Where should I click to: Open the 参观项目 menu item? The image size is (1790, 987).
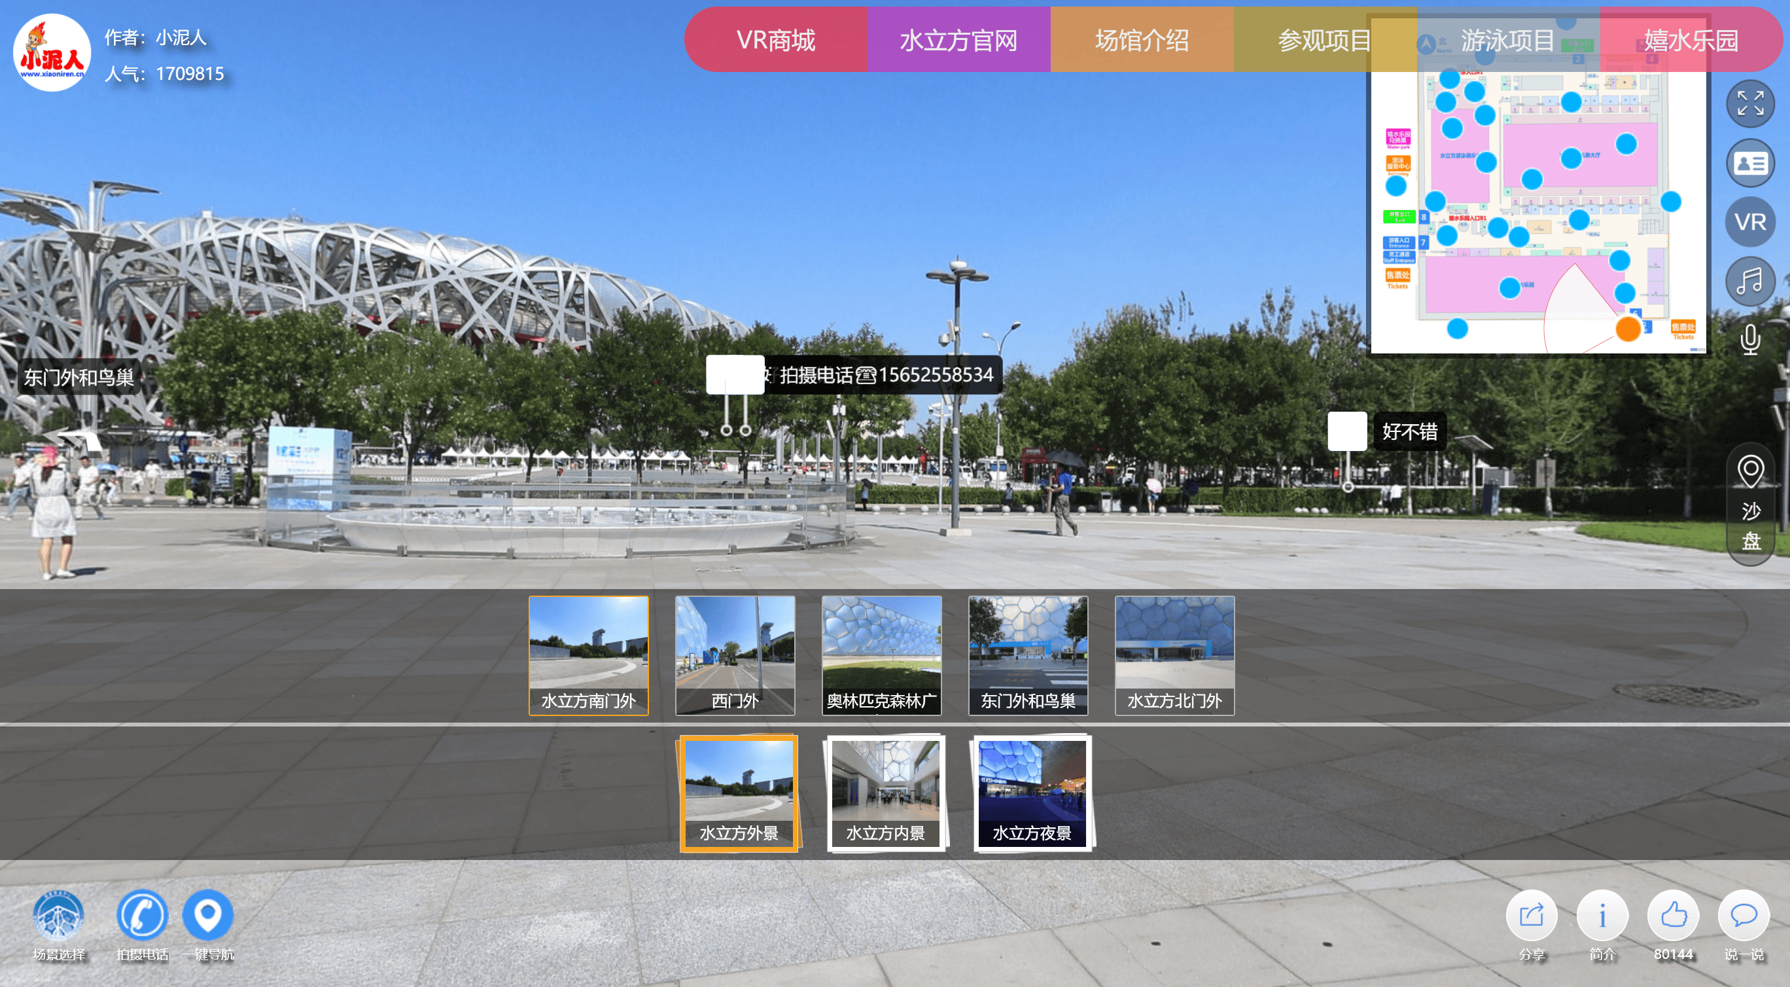pos(1324,41)
